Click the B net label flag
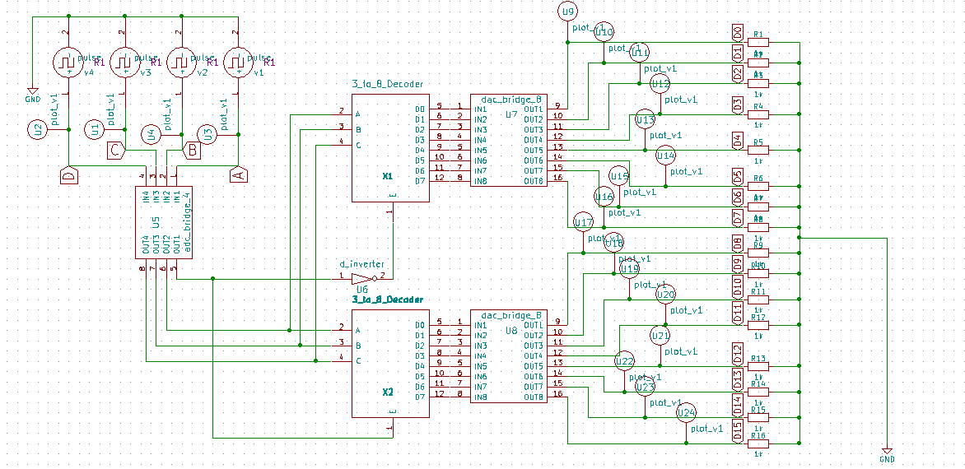This screenshot has width=965, height=469. 191,150
